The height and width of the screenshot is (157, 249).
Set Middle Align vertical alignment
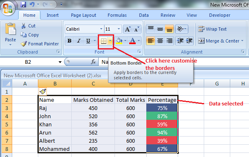160,29
